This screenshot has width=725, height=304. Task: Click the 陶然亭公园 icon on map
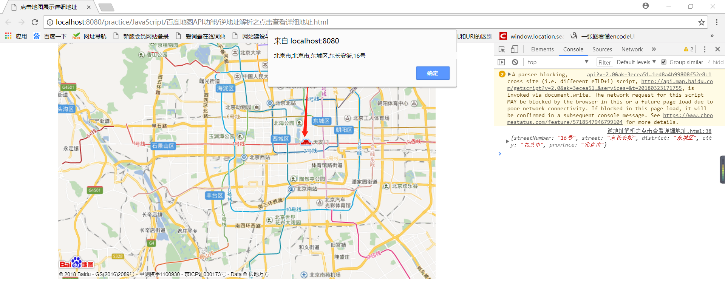click(294, 179)
